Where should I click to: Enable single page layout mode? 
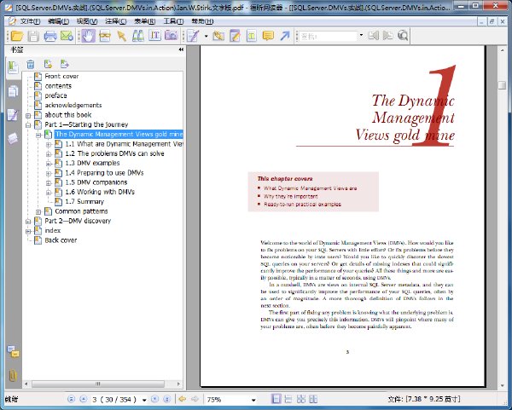click(x=276, y=399)
